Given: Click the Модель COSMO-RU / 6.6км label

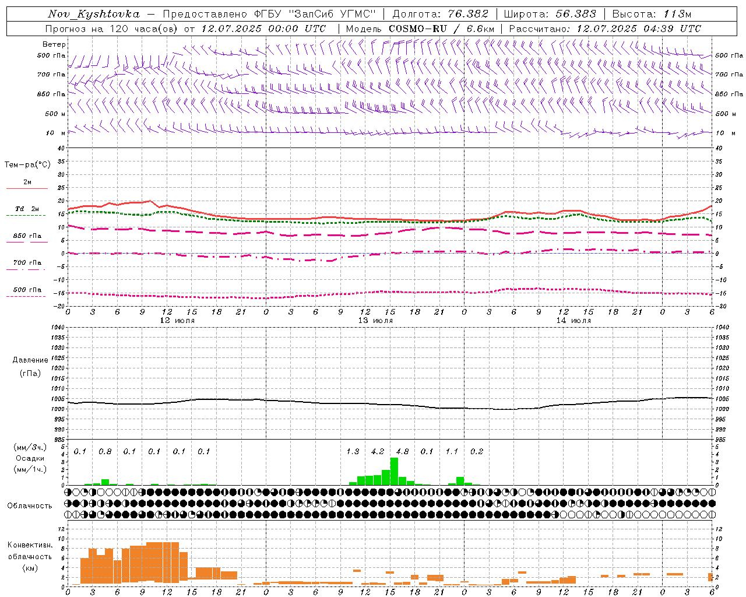Looking at the screenshot, I should pyautogui.click(x=420, y=29).
